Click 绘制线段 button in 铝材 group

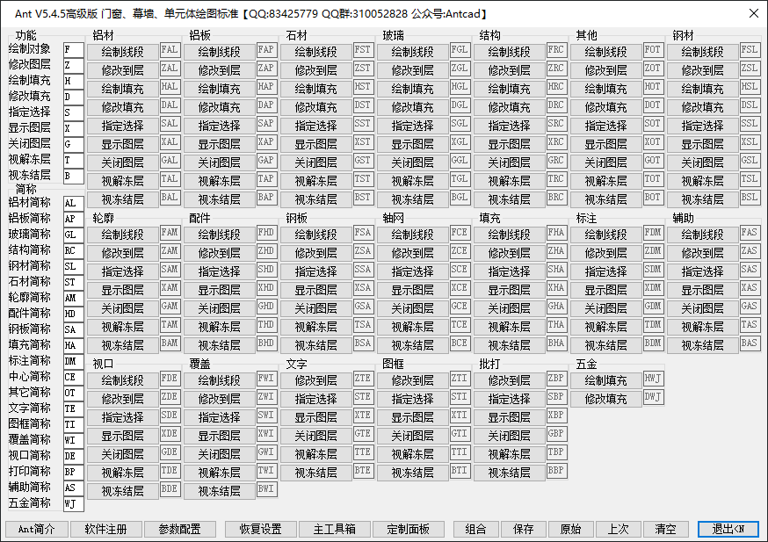pos(122,52)
